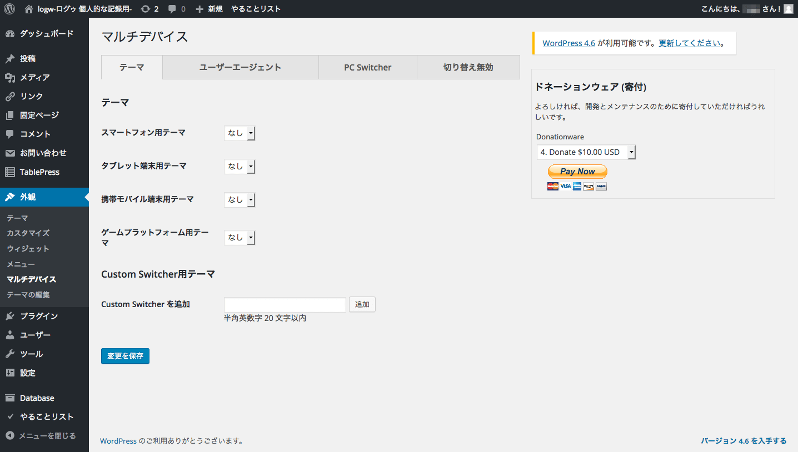Open the 切り替え無効 tab
The width and height of the screenshot is (798, 452).
point(468,67)
